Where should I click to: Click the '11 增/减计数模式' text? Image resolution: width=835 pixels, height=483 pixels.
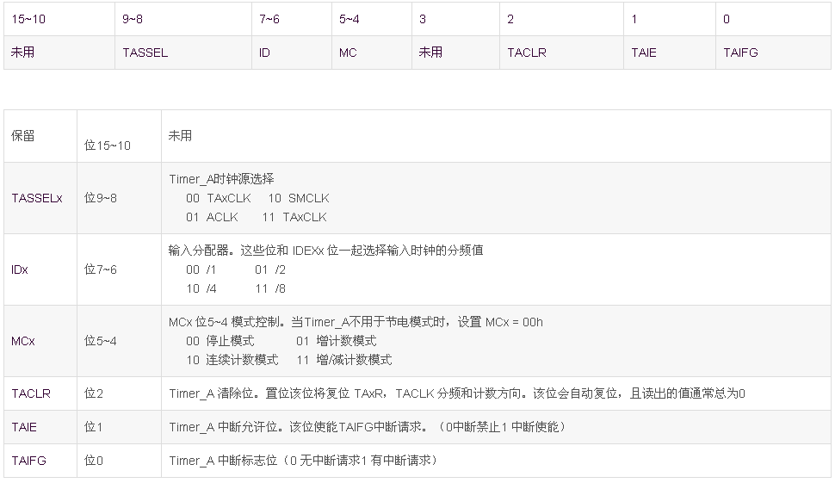coord(344,360)
